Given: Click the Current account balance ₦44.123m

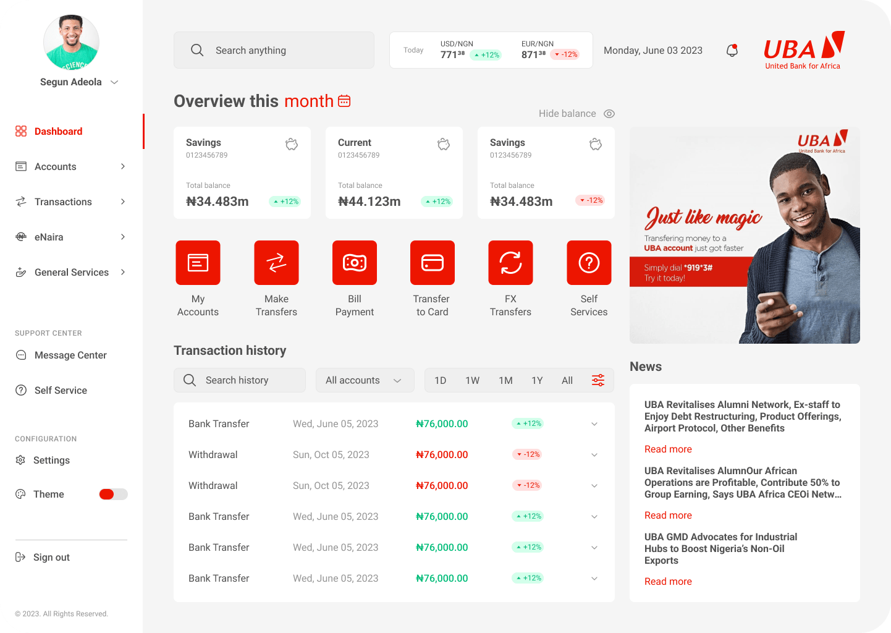Looking at the screenshot, I should (x=369, y=202).
